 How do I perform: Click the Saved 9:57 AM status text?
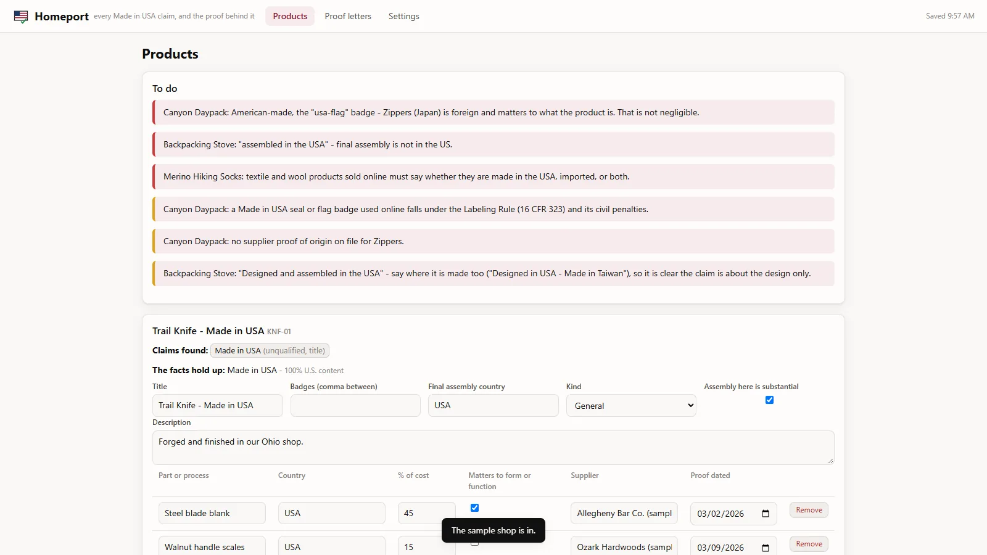[950, 16]
